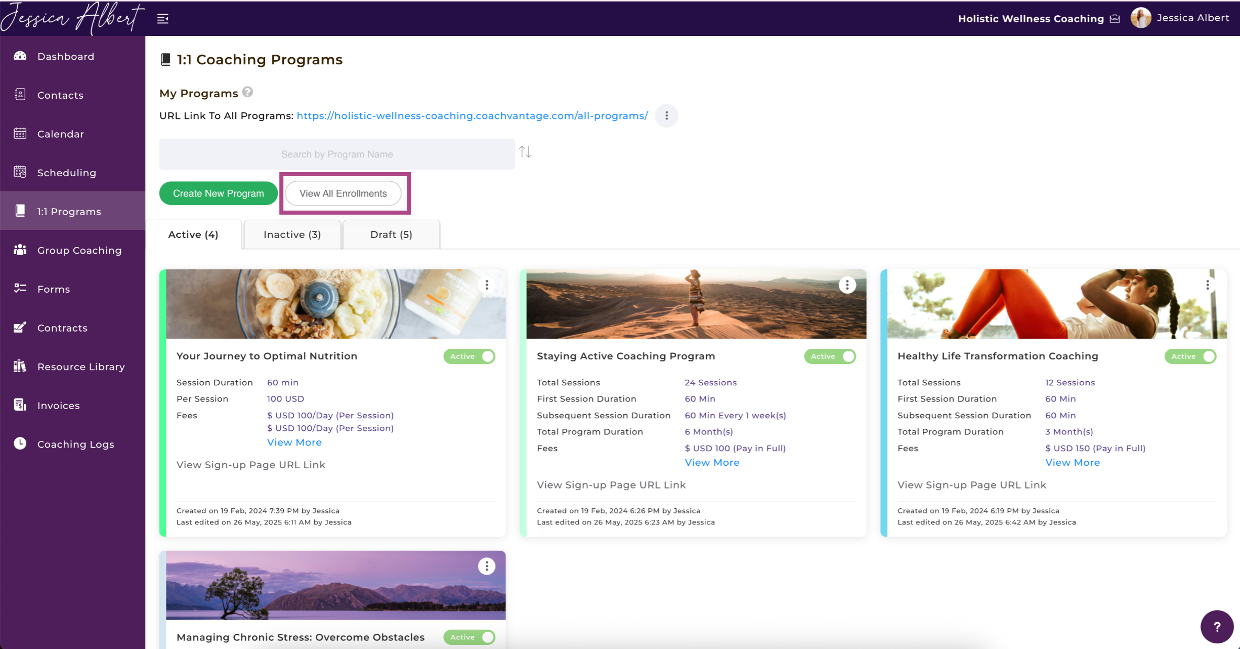
Task: Click the View All Enrollments button
Action: tap(343, 193)
